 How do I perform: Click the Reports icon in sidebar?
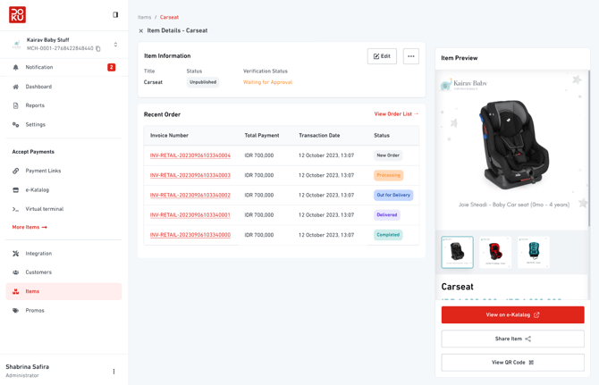16,105
